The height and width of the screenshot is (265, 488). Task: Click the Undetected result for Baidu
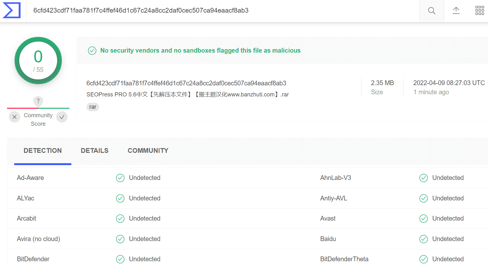pos(448,239)
